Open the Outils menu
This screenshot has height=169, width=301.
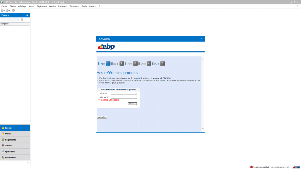[x=84, y=6]
